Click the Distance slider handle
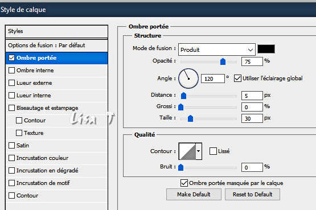Screen dimensions: 316x210 tap(183, 96)
